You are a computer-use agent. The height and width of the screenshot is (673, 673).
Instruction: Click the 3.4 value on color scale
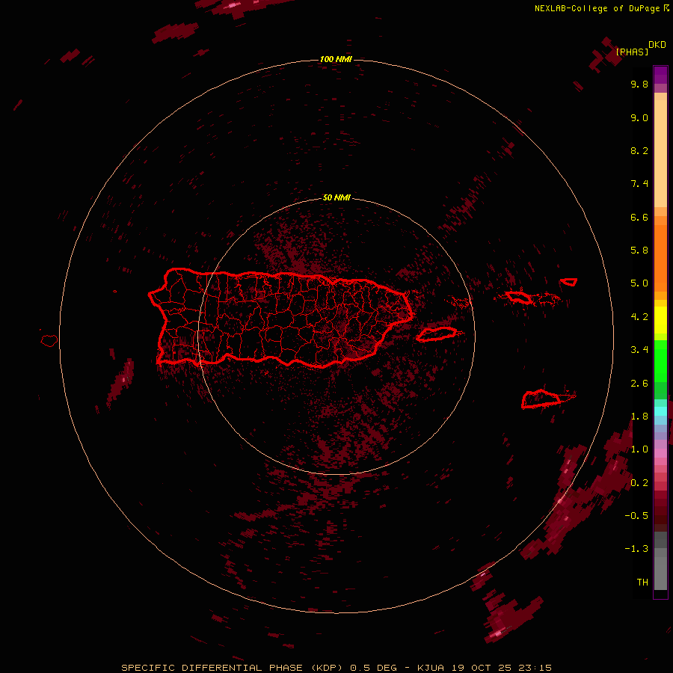(x=639, y=350)
